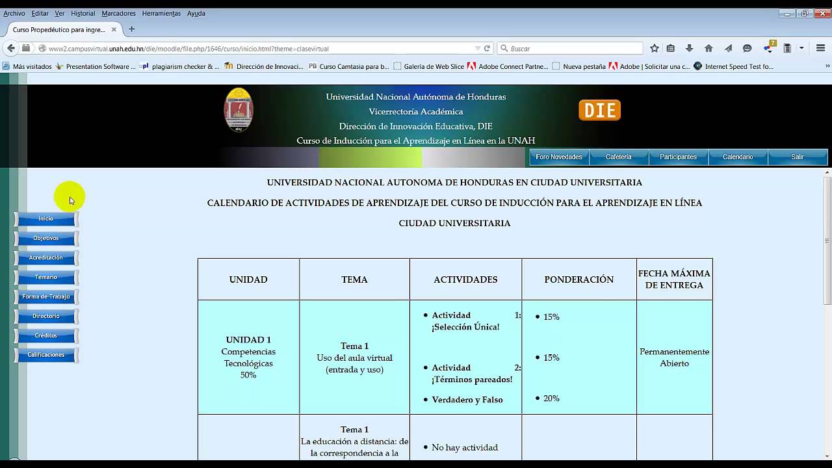Screen dimensions: 832x468
Task: Open the Ayuda menu
Action: click(x=196, y=13)
